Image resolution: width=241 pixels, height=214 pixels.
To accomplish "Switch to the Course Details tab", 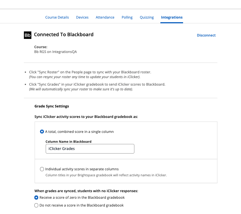I will (57, 17).
